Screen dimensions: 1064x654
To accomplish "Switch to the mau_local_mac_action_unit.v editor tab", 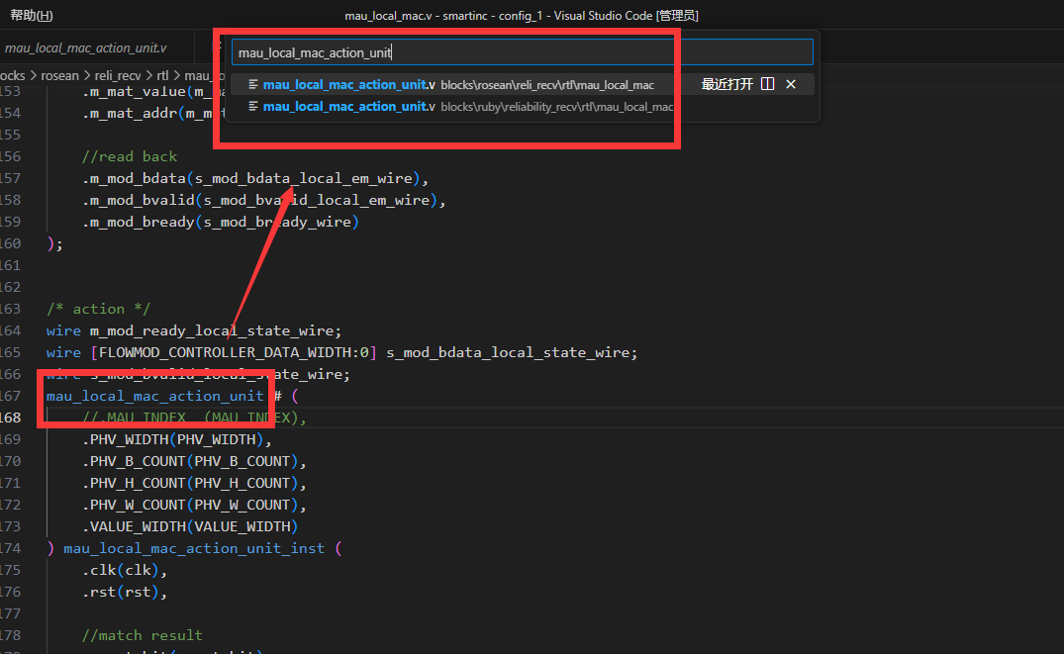I will point(85,47).
